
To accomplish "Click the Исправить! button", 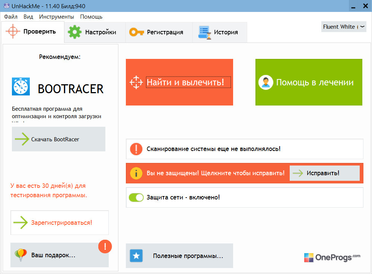I will coord(325,173).
